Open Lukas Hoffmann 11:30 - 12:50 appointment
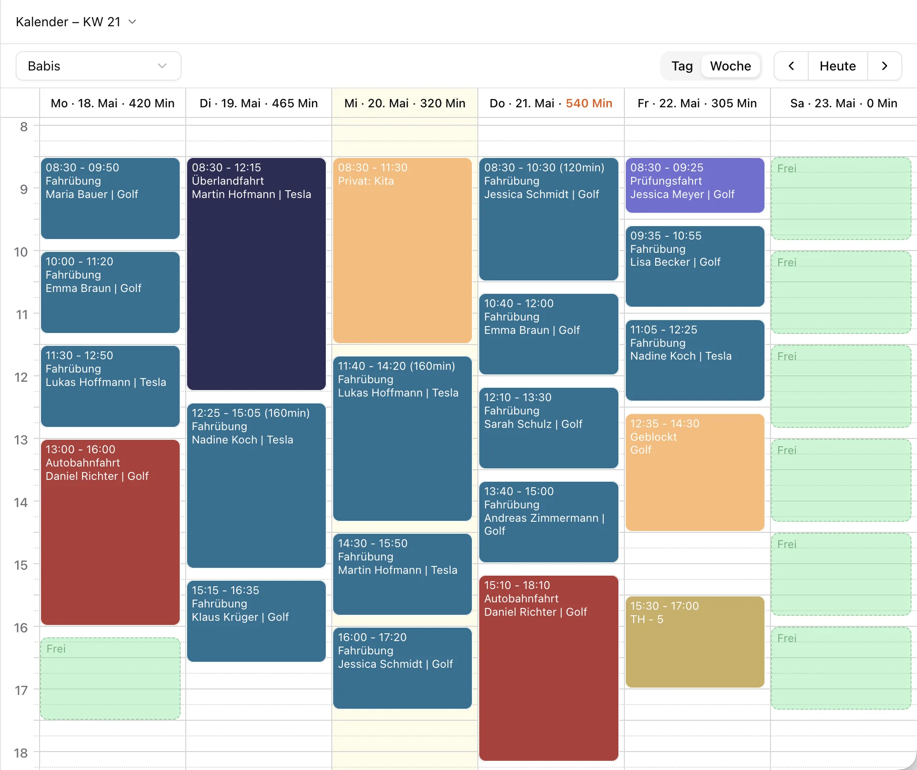 pyautogui.click(x=110, y=386)
